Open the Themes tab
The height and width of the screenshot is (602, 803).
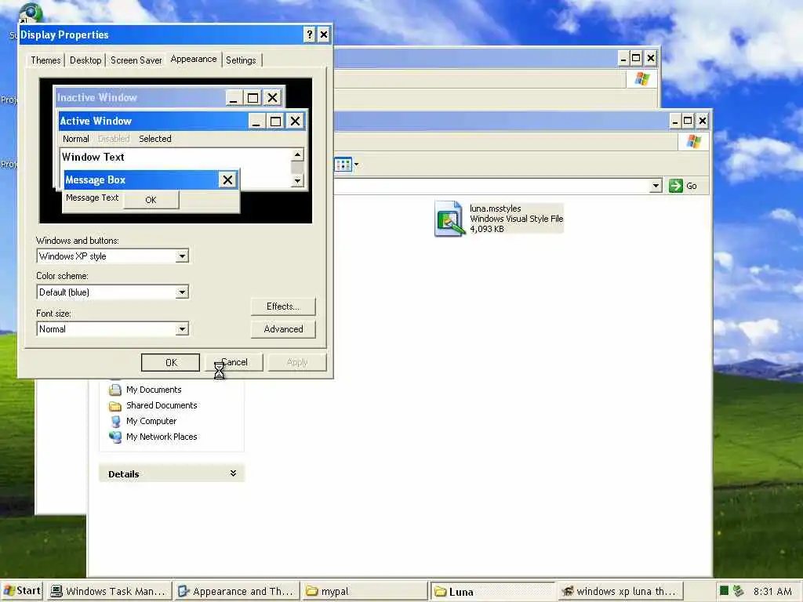[x=45, y=60]
